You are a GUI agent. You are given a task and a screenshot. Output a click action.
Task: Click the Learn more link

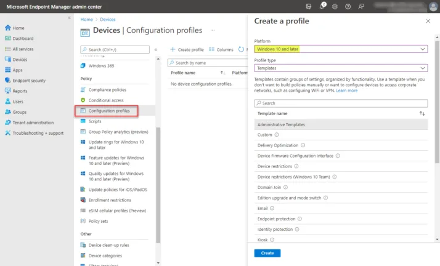click(347, 91)
